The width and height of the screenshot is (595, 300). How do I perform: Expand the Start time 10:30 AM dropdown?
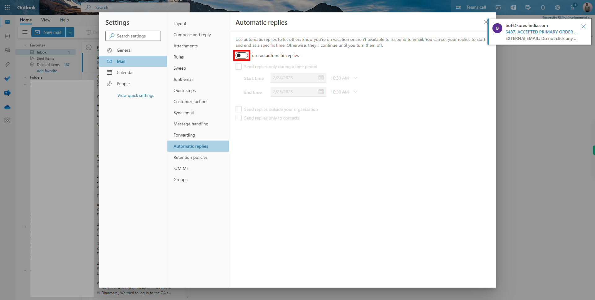coord(355,78)
